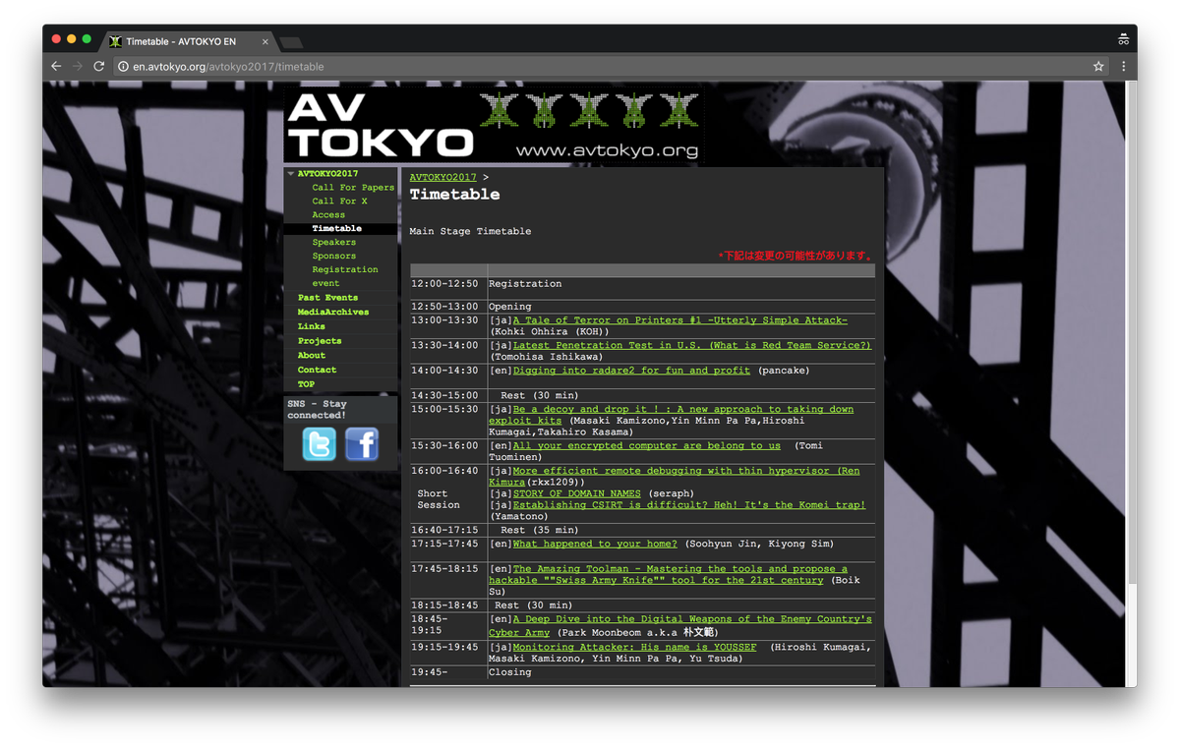Open MediaArchives in sidebar
Screen dimensions: 1180x748
333,312
